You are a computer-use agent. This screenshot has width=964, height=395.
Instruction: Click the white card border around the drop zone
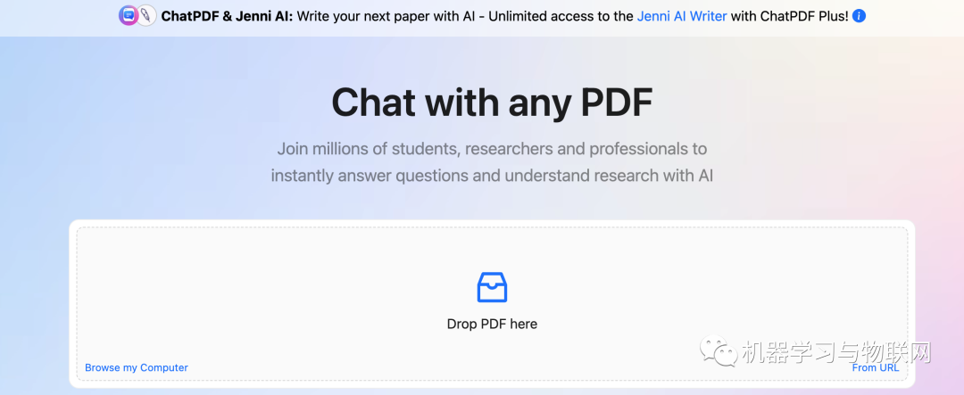[492, 223]
